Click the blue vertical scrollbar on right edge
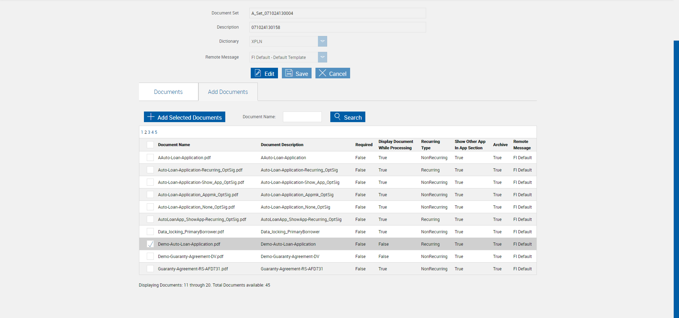 pyautogui.click(x=676, y=179)
